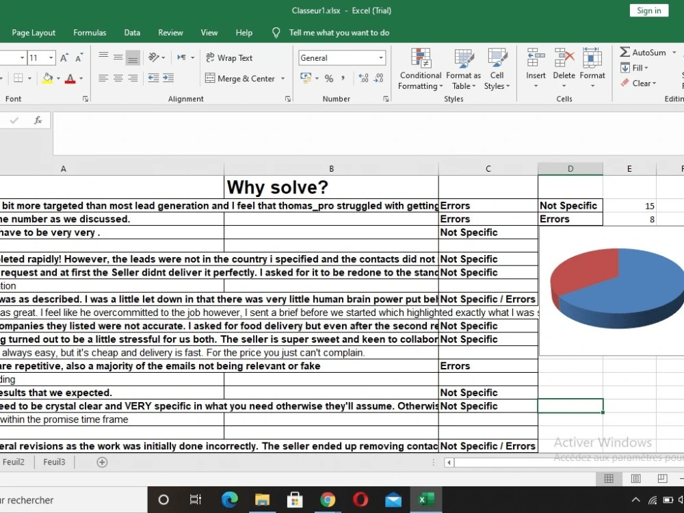Open Cell Styles gallery
The height and width of the screenshot is (513, 684).
tap(497, 69)
